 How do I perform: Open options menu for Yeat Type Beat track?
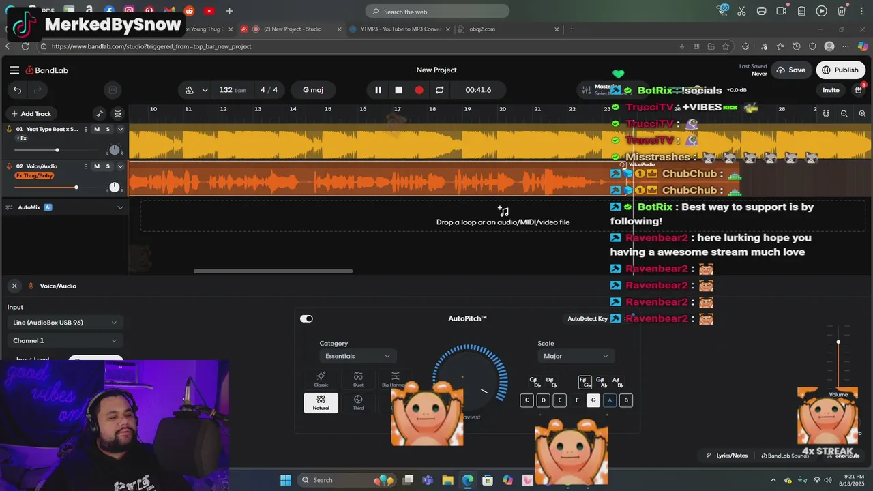pos(87,129)
